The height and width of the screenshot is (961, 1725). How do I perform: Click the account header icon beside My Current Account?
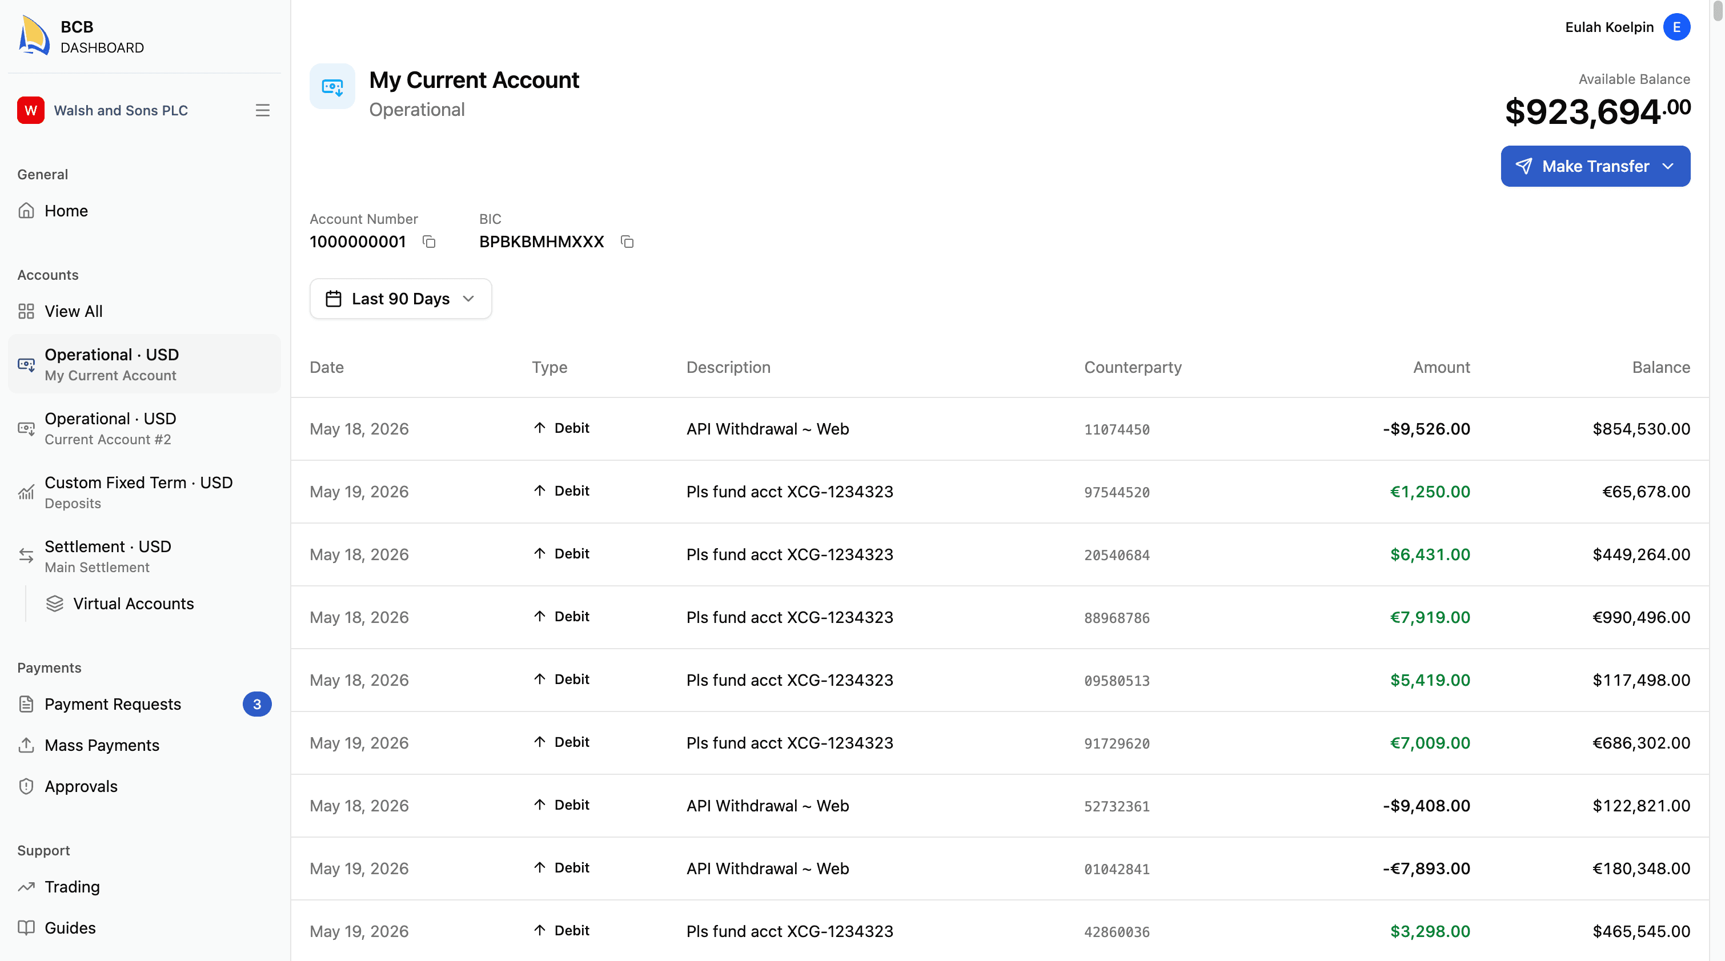[x=332, y=86]
